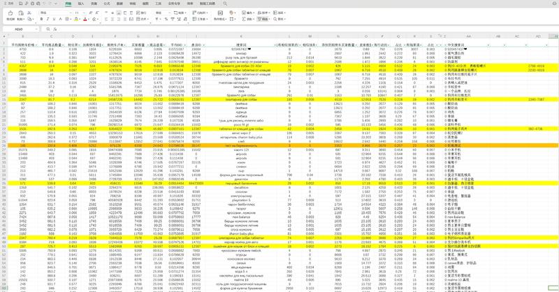Click the Merge cells icon
Screen dimensions: 559x292
tap(139, 19)
